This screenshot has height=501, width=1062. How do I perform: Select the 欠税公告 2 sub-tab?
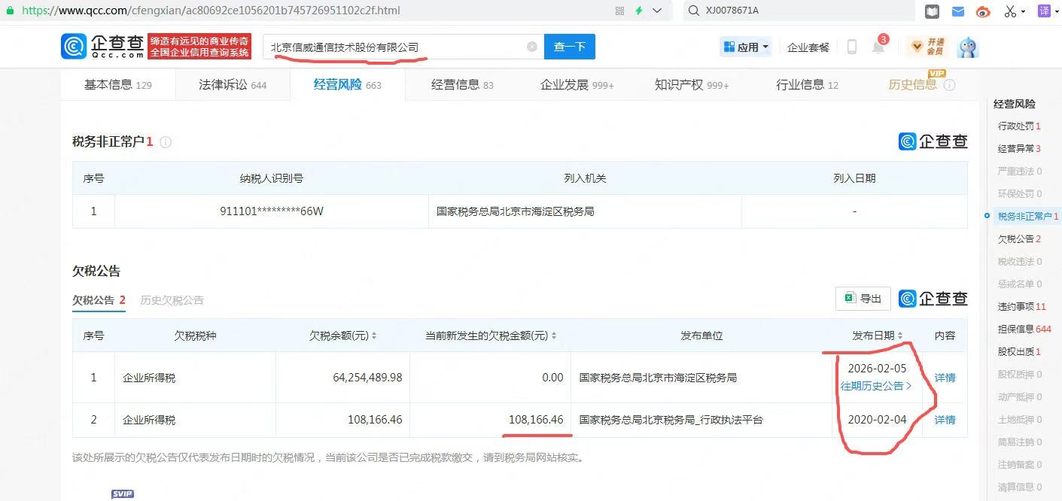coord(99,300)
